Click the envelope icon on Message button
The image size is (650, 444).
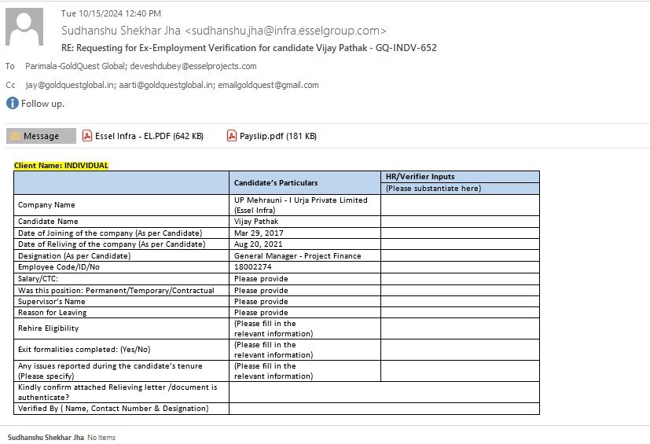[x=14, y=136]
